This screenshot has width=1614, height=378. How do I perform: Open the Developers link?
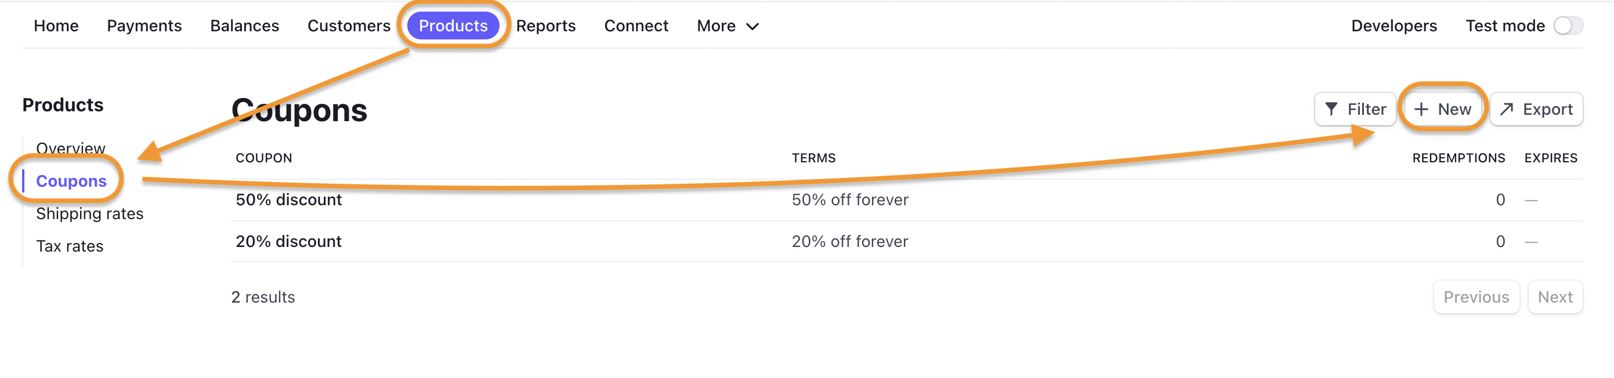tap(1394, 26)
